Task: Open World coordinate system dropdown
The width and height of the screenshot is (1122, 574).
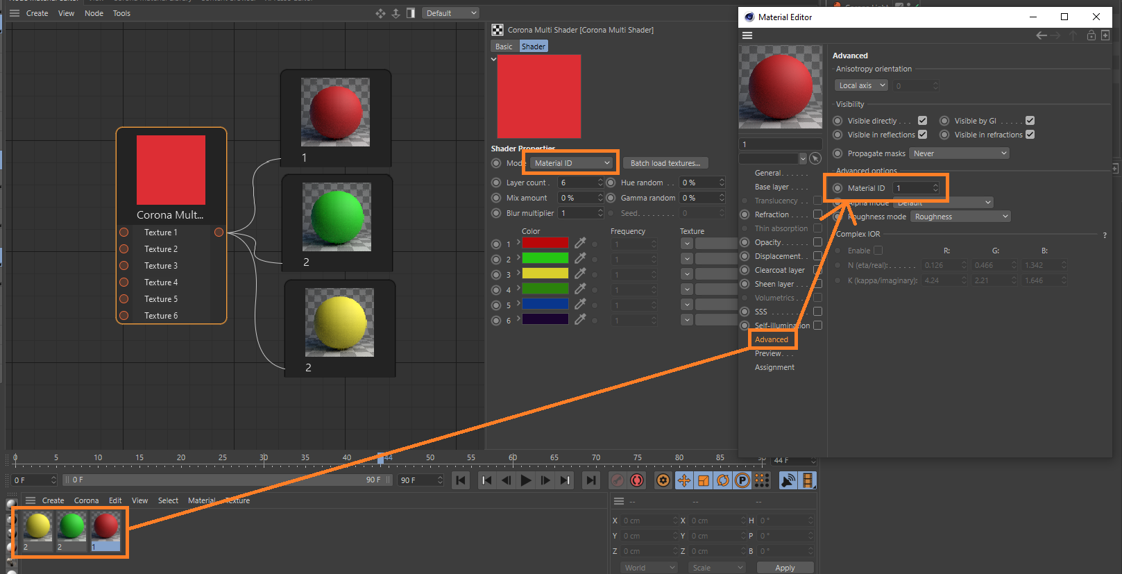Action: pyautogui.click(x=648, y=568)
